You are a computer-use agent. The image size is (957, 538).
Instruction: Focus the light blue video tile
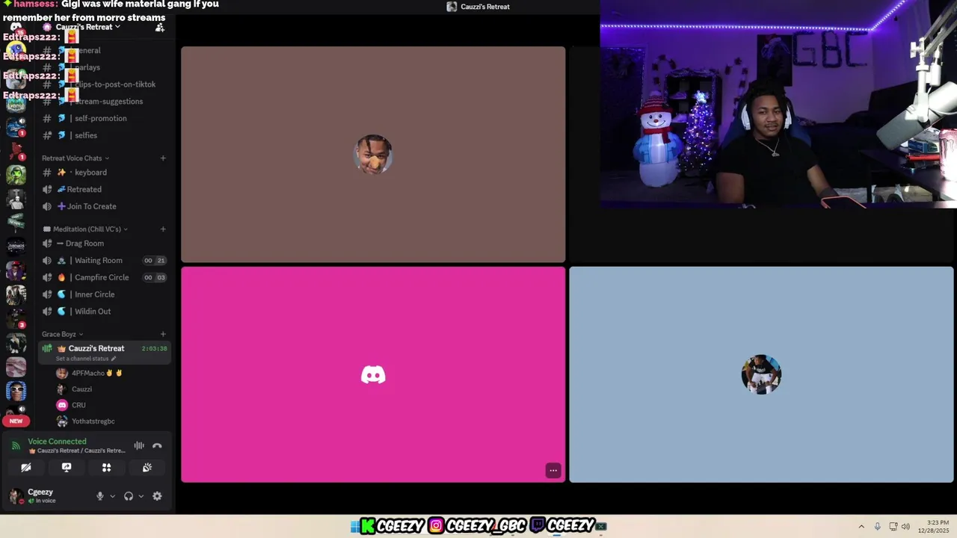(761, 374)
